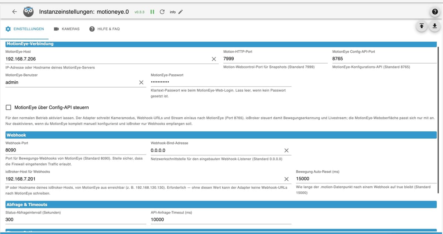Screen dimensions: 443x234
Task: Click Bewegung Auto-Reset field 15000
Action: click(366, 179)
